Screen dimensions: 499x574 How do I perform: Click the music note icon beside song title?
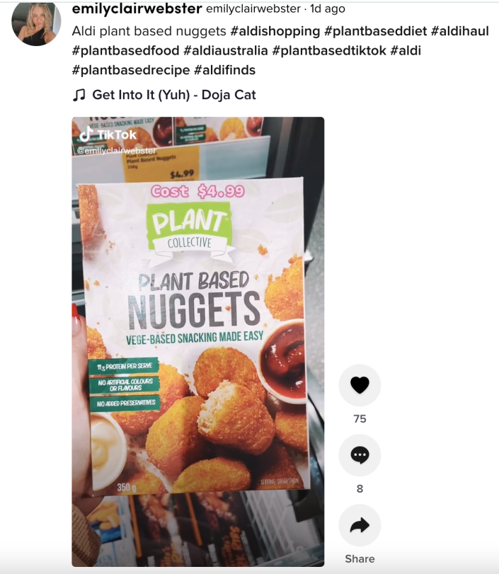point(79,95)
